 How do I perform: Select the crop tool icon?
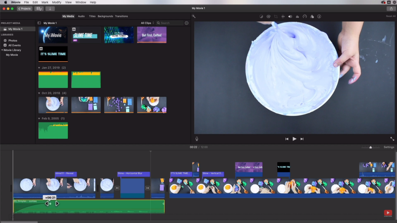pyautogui.click(x=276, y=16)
